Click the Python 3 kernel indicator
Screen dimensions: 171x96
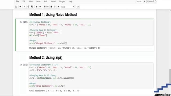coord(150,1)
